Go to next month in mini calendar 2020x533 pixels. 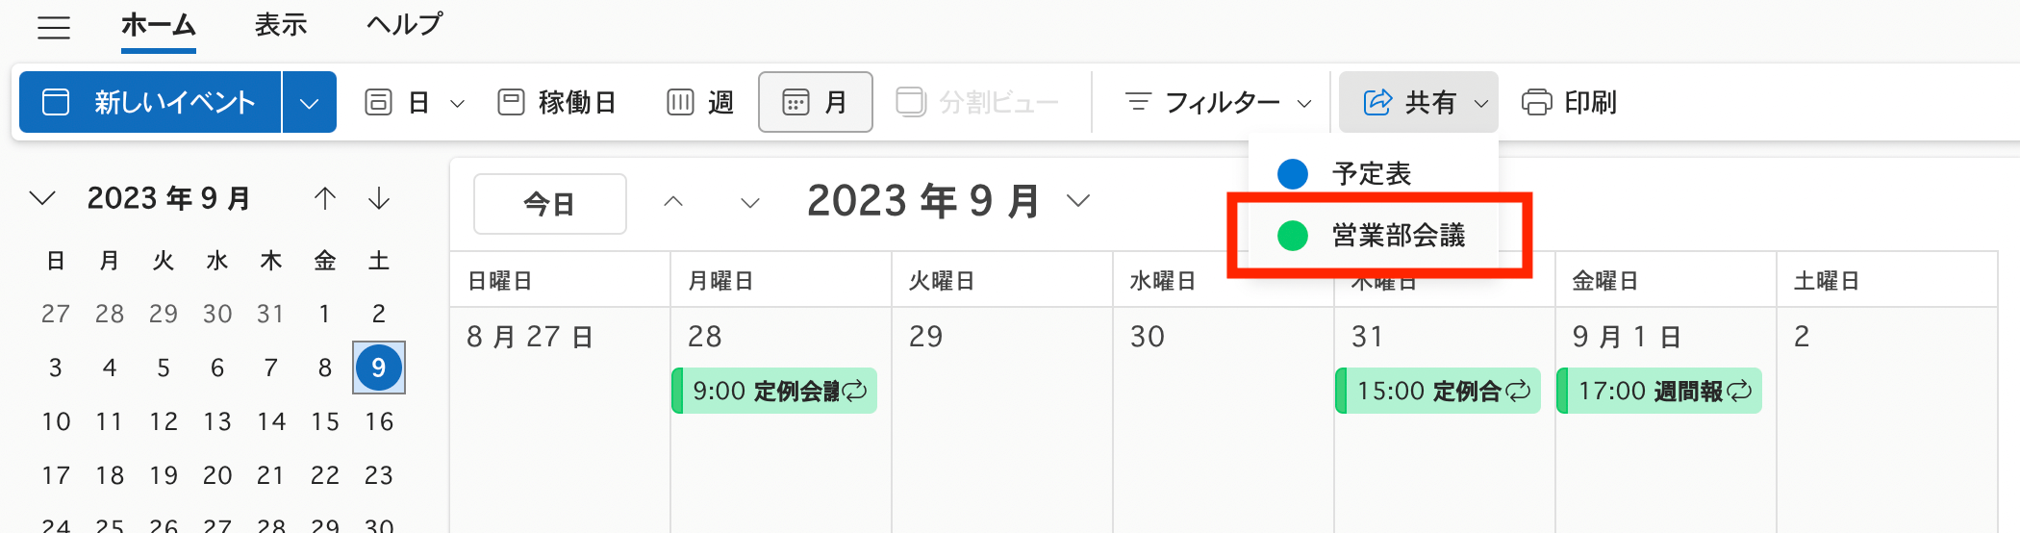[x=379, y=199]
